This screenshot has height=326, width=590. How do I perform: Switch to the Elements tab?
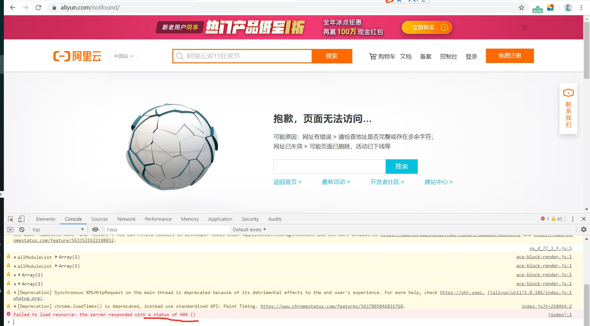(x=45, y=219)
